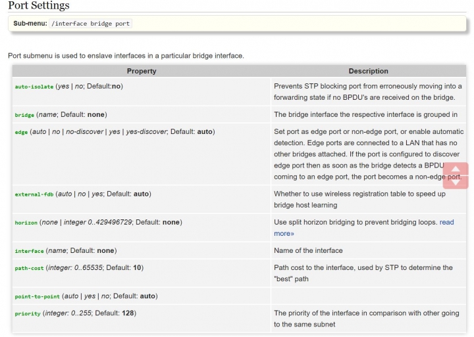Image resolution: width=474 pixels, height=337 pixels.
Task: Click "The bridge interface the respective interface" description
Action: tap(366, 114)
